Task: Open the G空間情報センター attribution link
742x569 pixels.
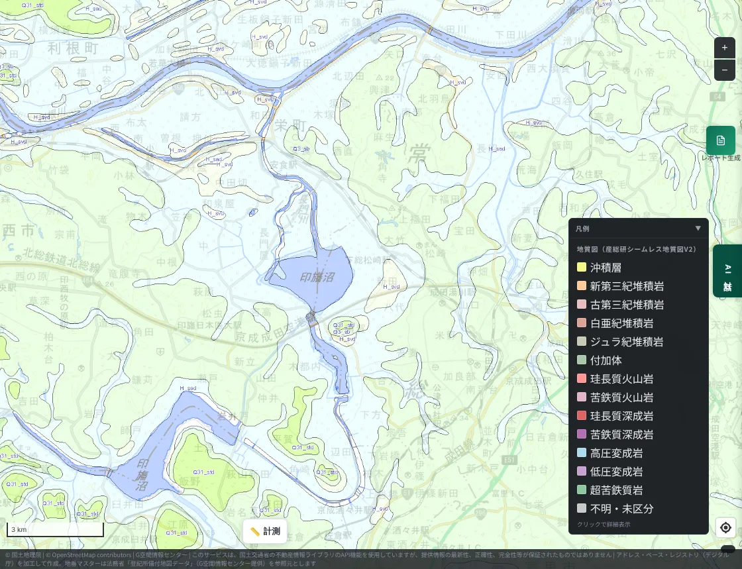Action: [161, 555]
